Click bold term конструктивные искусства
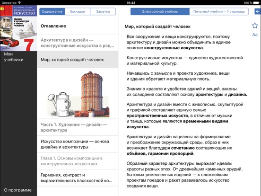Viewport: 261px width, 196px height. [x=174, y=48]
